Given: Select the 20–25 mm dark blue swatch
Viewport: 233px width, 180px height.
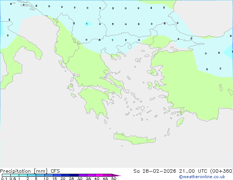Looking at the screenshot, I should point(66,175).
